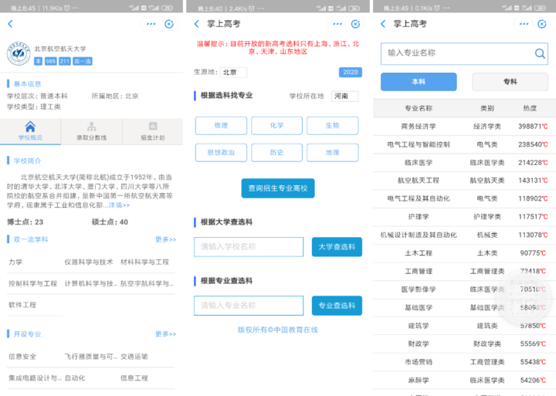The image size is (556, 396).
Task: Click 专业查选科 button
Action: (x=337, y=306)
